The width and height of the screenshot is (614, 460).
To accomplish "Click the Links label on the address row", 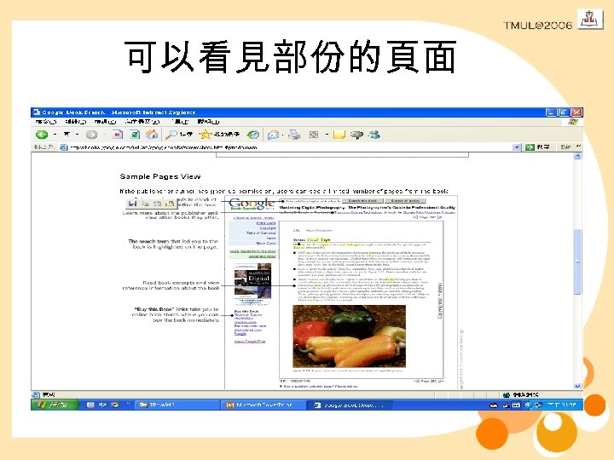I will pyautogui.click(x=565, y=147).
